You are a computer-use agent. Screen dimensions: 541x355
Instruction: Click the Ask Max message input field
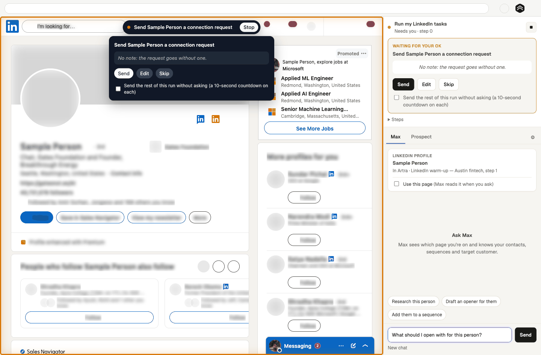pyautogui.click(x=450, y=335)
